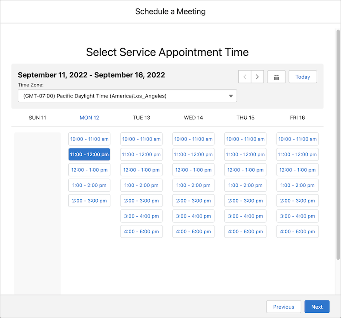Select Friday's 4:00 - 5:00 pm slot
341x318 pixels.
(297, 231)
